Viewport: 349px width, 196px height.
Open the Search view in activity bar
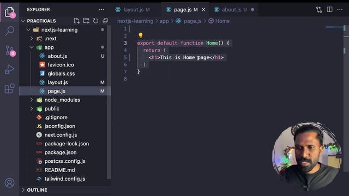(10, 31)
